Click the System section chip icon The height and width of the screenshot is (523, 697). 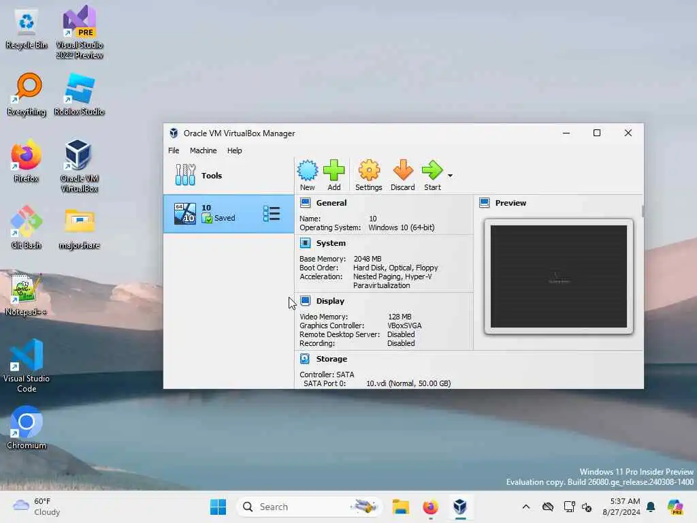click(305, 243)
